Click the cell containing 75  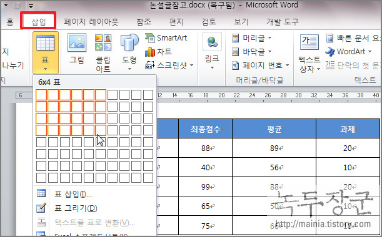(205, 226)
